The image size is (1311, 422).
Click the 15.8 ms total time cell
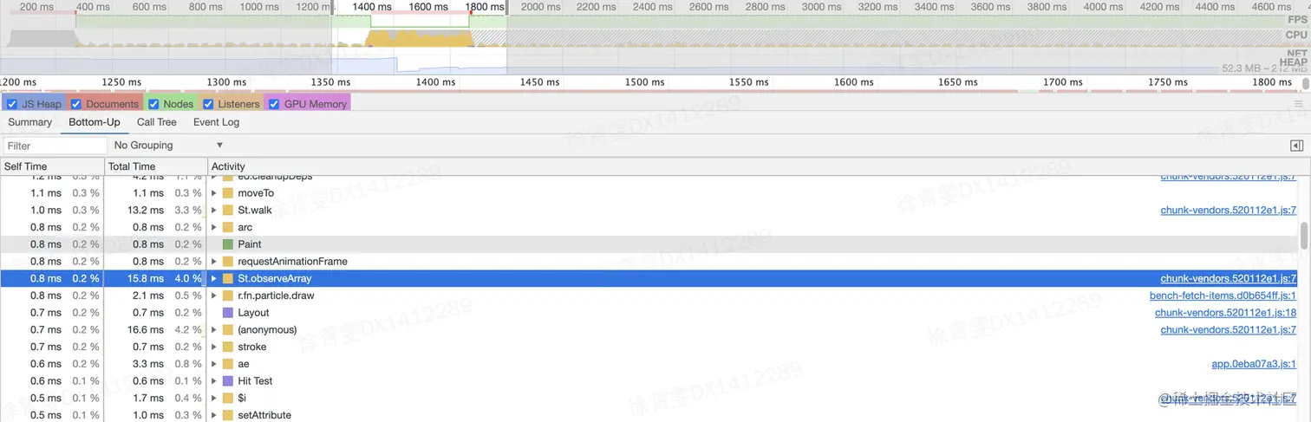pos(145,279)
